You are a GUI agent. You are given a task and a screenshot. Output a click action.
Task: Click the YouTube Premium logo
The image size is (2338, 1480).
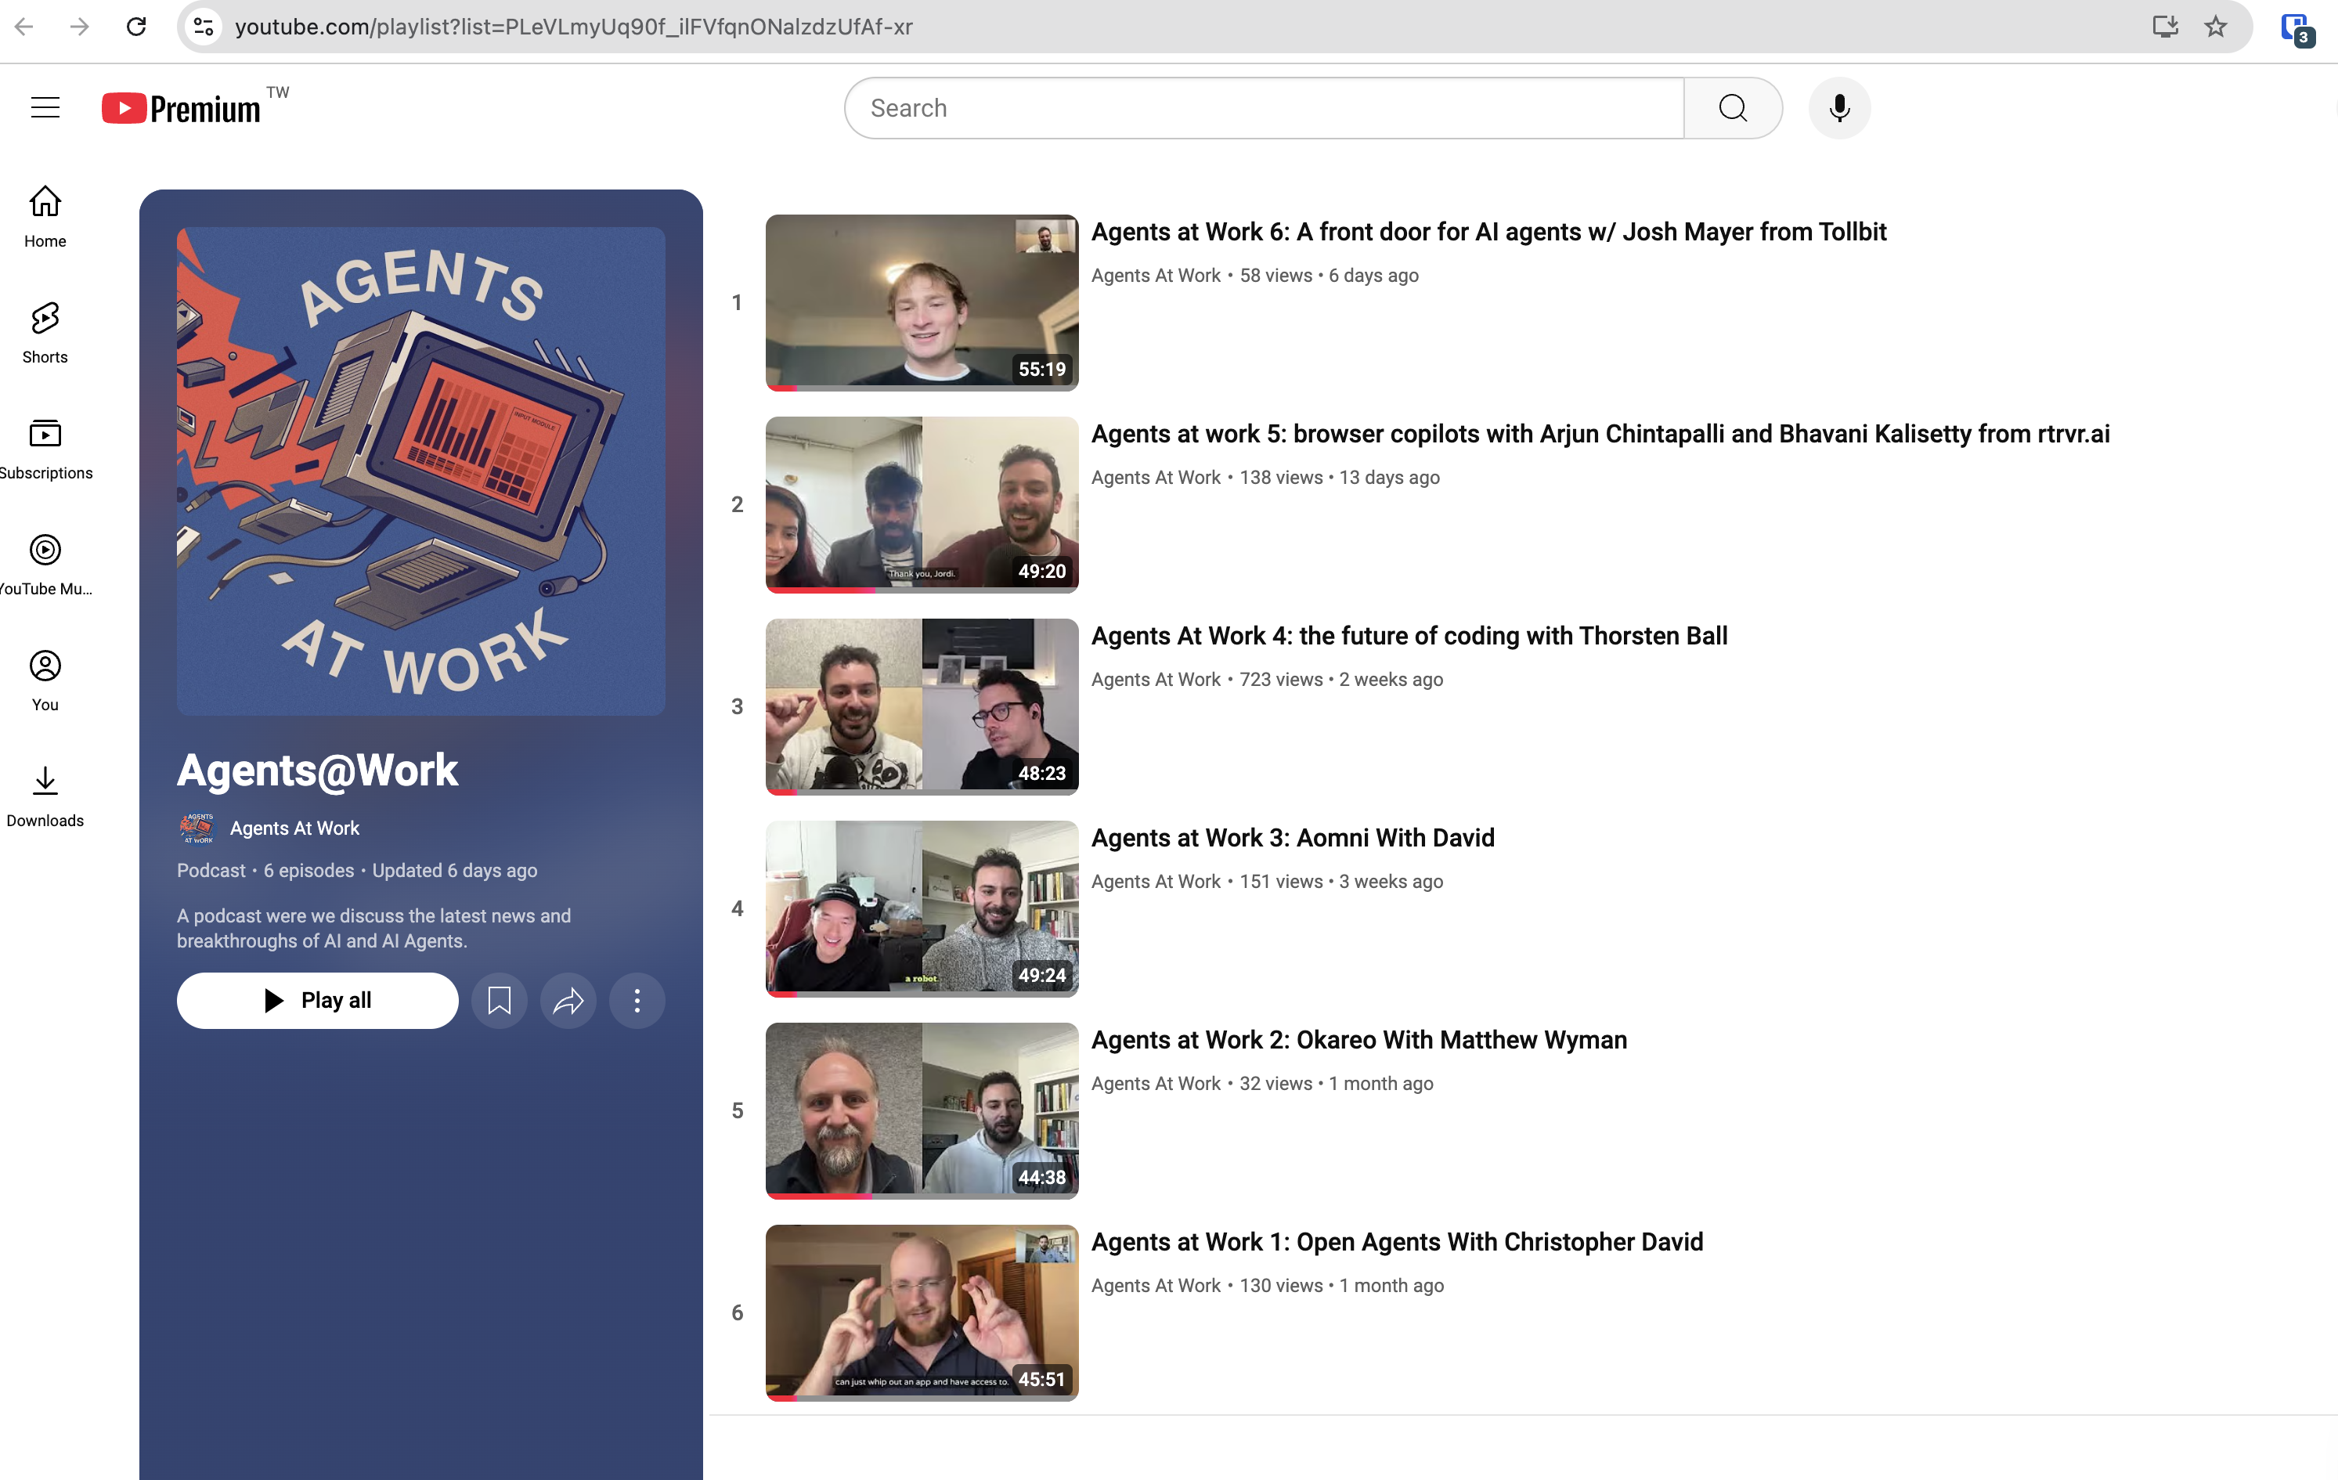[x=182, y=108]
